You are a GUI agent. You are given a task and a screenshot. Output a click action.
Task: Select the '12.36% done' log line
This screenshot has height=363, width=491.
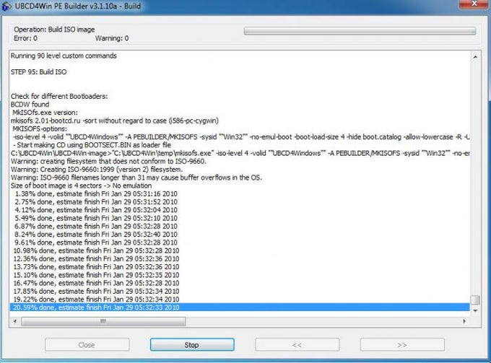click(x=240, y=258)
